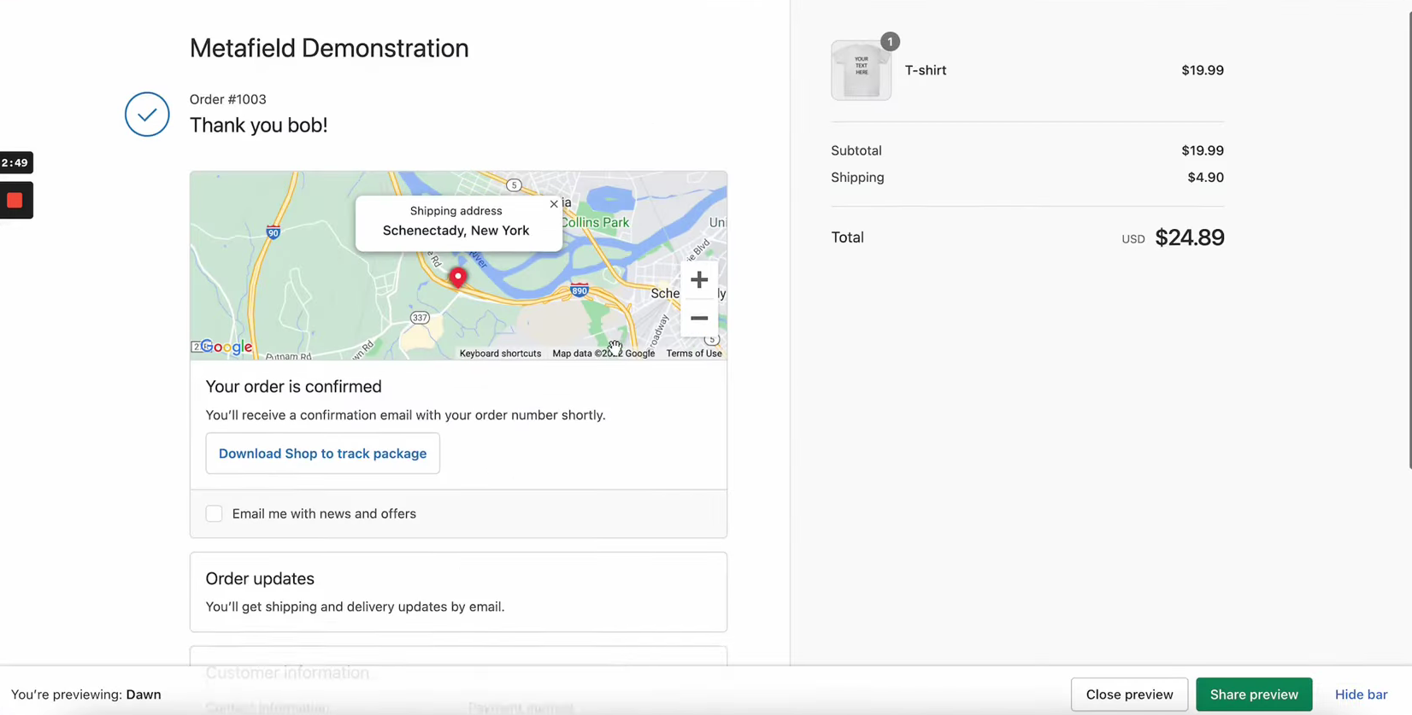The height and width of the screenshot is (715, 1412).
Task: Click the Your order is confirmed heading
Action: 293,387
